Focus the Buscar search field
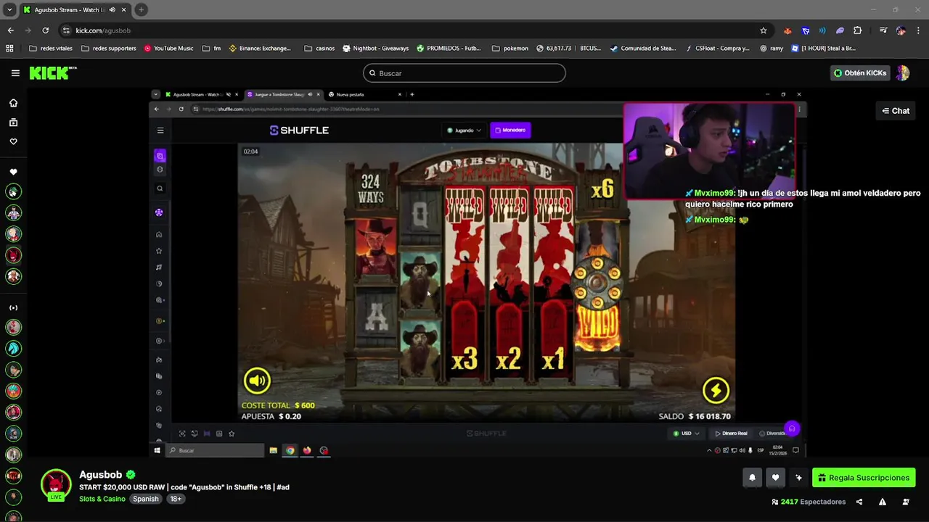This screenshot has width=929, height=522. point(464,73)
